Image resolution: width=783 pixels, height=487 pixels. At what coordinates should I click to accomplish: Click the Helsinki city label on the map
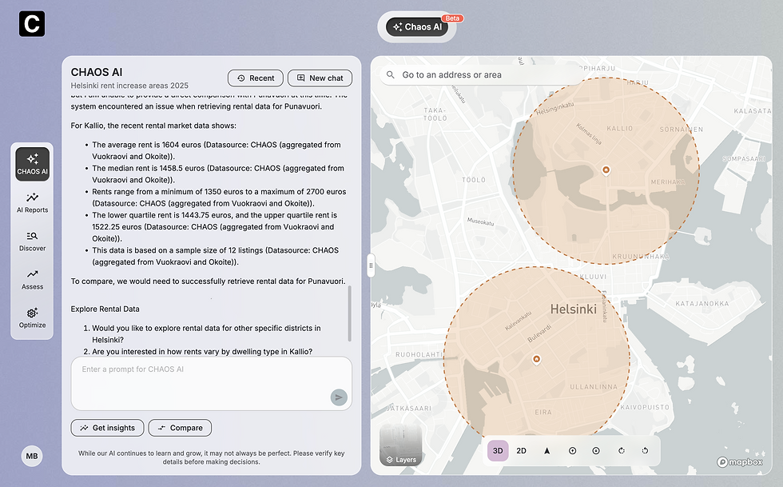coord(574,309)
